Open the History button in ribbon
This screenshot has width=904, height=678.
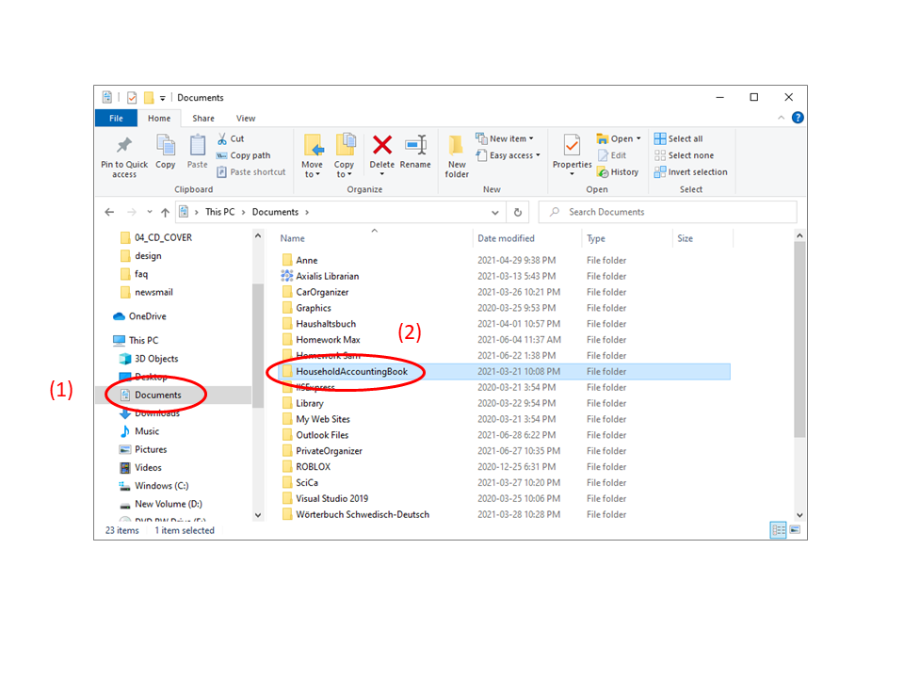coord(618,172)
